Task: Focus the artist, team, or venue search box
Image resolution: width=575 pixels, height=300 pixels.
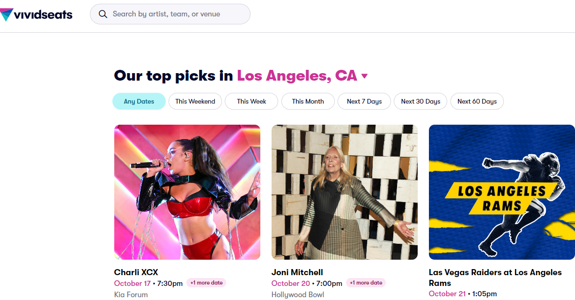Action: [x=178, y=14]
